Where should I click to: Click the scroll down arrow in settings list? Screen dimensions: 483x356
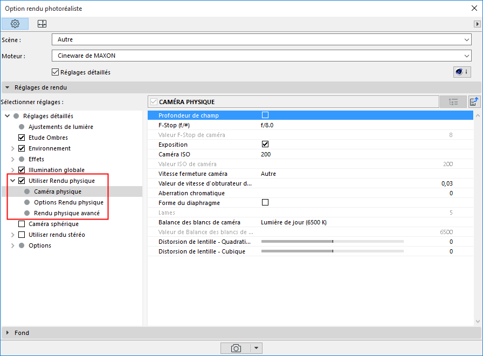coord(478,321)
